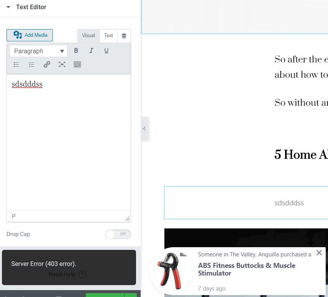Toggle underline formatting
The height and width of the screenshot is (297, 328).
(x=106, y=51)
